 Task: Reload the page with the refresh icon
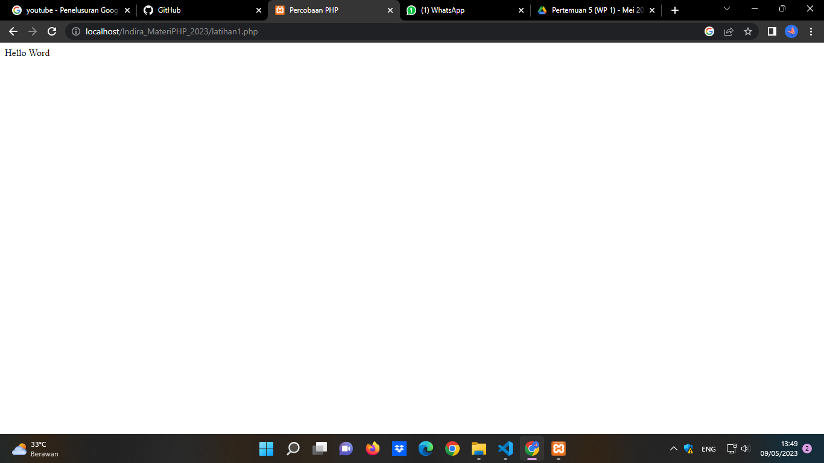[x=51, y=31]
